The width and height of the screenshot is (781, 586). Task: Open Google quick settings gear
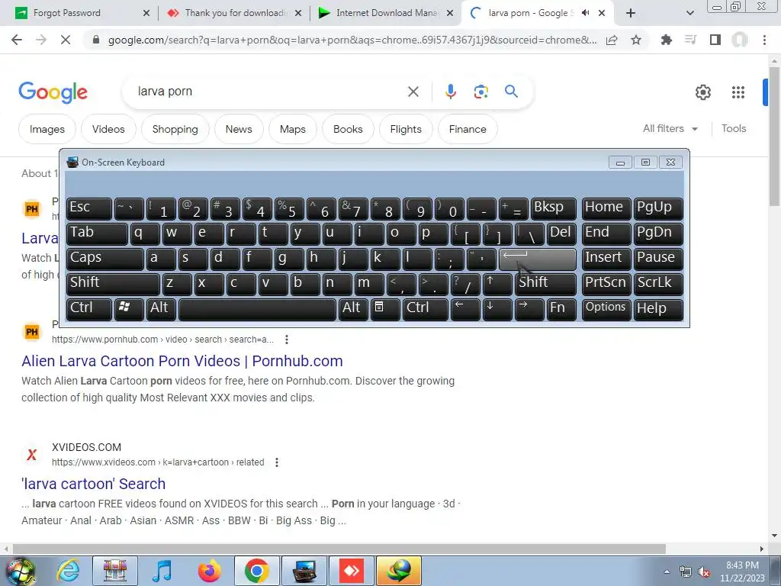[702, 92]
